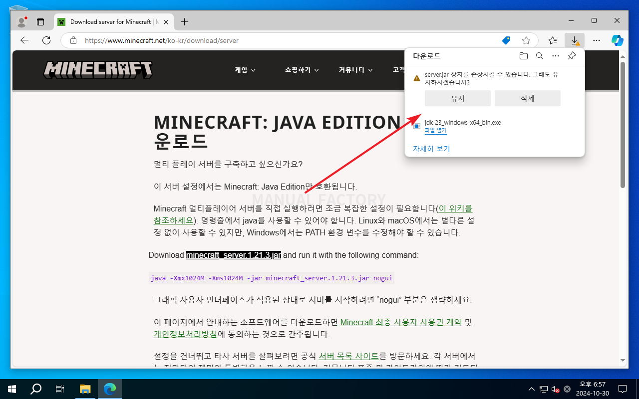The width and height of the screenshot is (639, 399).
Task: Go back with the browser back arrow
Action: click(x=24, y=40)
